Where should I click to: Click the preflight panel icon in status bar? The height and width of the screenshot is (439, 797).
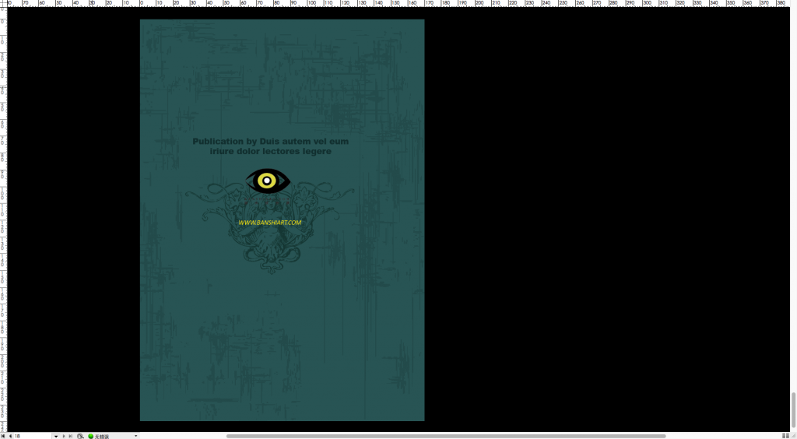click(x=80, y=436)
